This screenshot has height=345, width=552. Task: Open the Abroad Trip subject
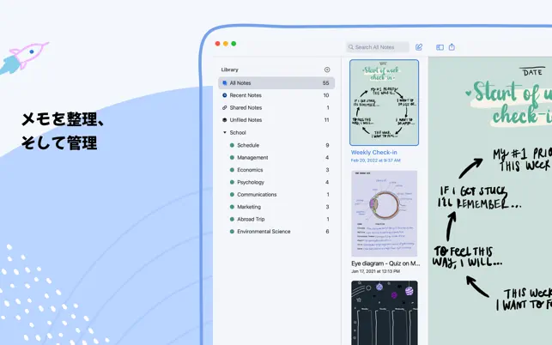click(x=276, y=219)
